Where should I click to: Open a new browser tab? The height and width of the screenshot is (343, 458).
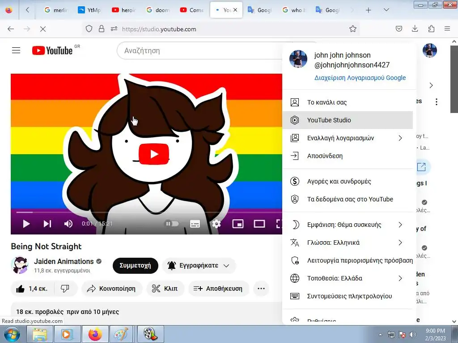[369, 10]
